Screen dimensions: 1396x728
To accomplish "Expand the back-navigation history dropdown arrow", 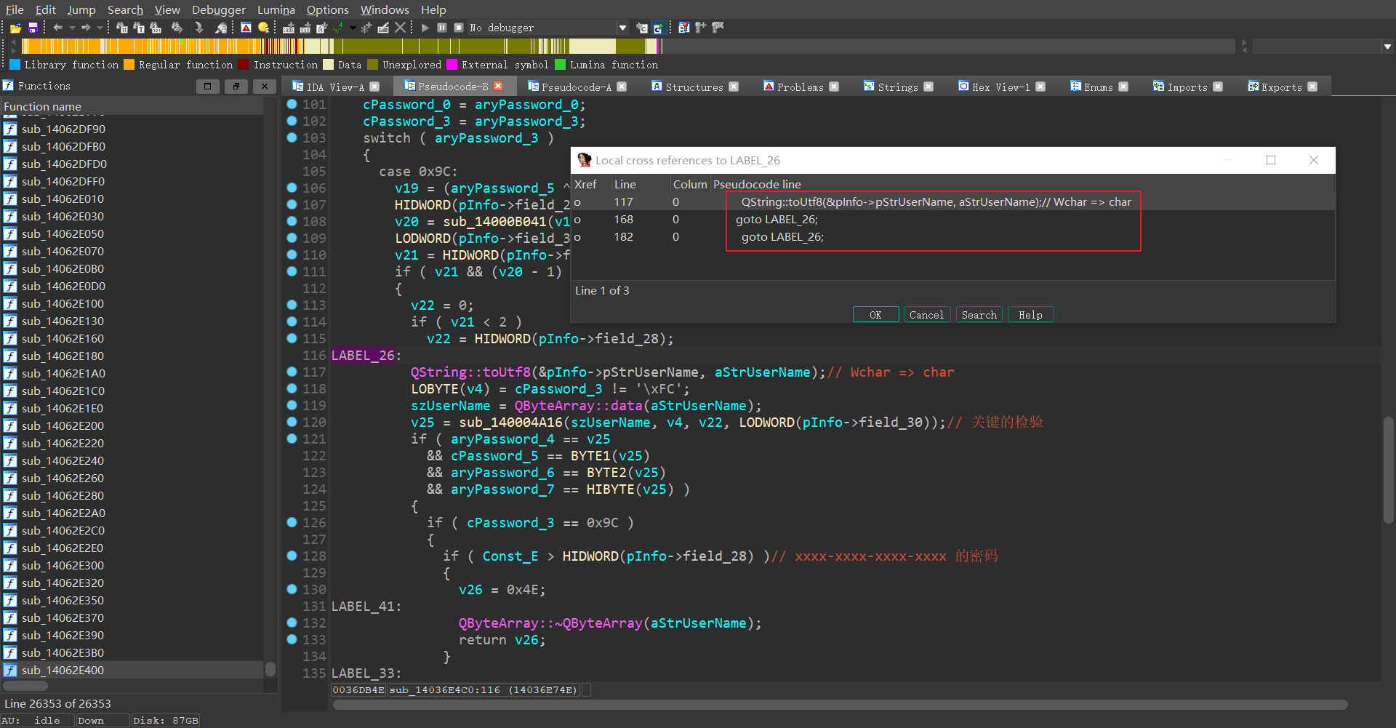I will click(72, 28).
